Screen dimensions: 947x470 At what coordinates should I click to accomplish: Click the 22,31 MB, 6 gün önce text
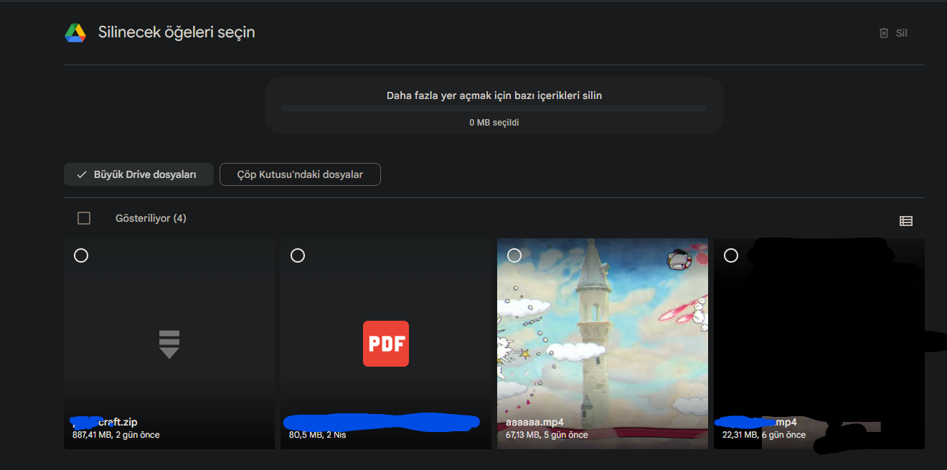(764, 435)
